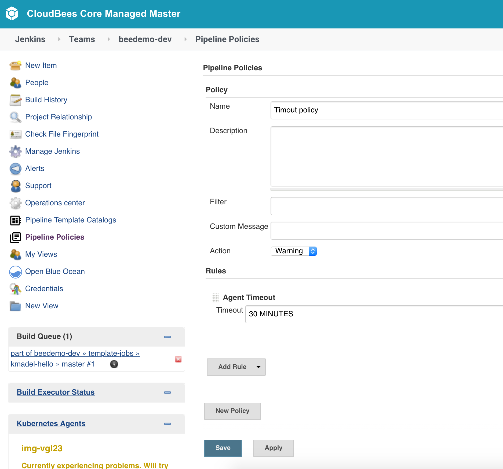Click the Operations center gear icon
This screenshot has width=503, height=469.
point(15,203)
